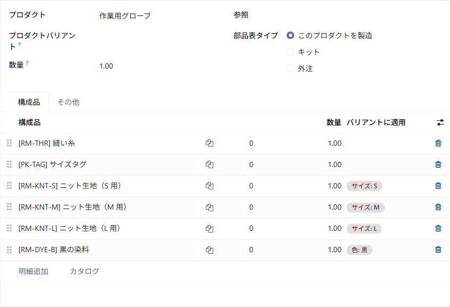Screen dimensions: 450x307
Task: Switch to the その他 tab
Action: [68, 102]
